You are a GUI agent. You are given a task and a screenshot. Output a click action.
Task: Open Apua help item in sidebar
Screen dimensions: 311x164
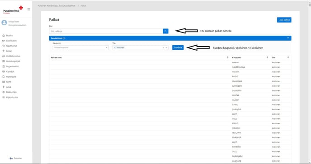[6, 87]
